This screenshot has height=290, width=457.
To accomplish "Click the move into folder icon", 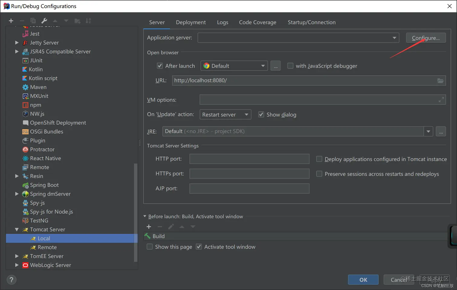I will coord(77,21).
